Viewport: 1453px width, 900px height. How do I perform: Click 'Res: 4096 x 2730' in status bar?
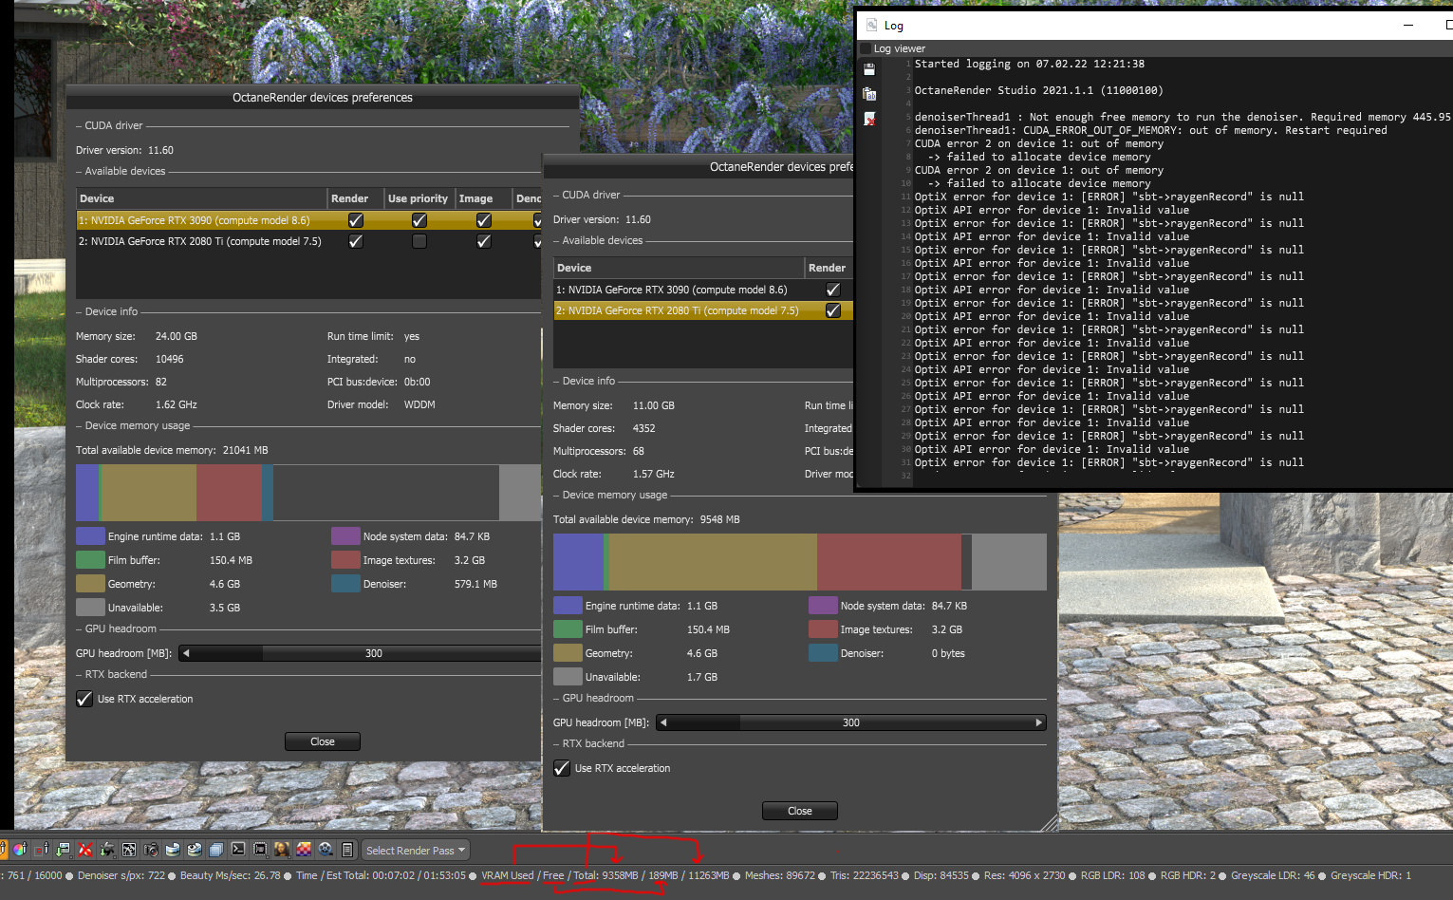[x=1024, y=875]
